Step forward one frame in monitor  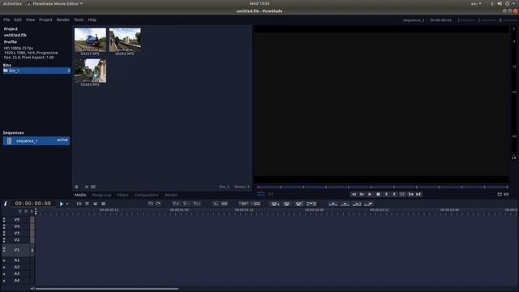pos(362,195)
